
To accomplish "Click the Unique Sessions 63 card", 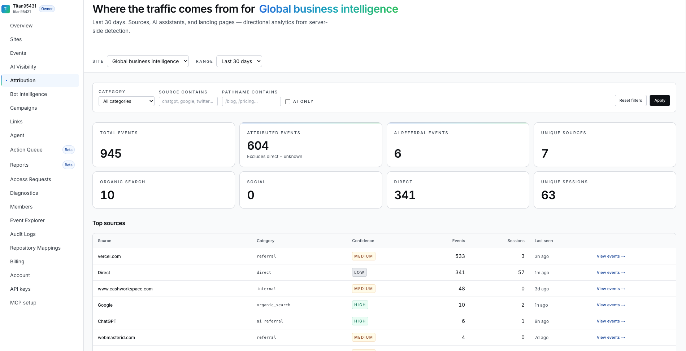I will click(x=605, y=190).
